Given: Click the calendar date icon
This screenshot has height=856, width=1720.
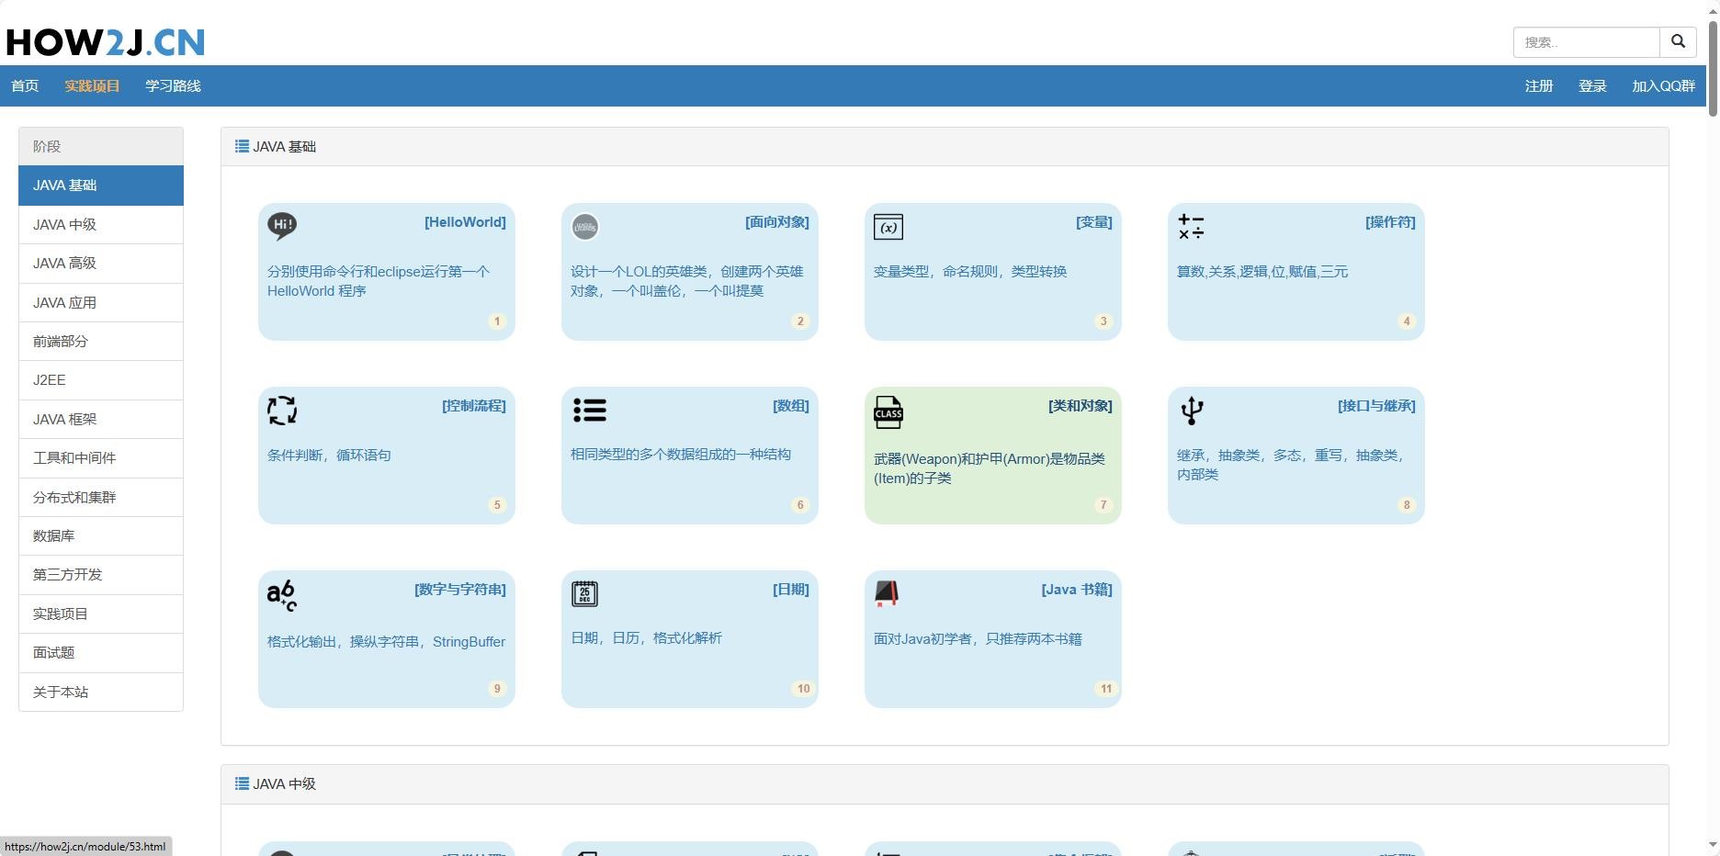Looking at the screenshot, I should click(584, 593).
